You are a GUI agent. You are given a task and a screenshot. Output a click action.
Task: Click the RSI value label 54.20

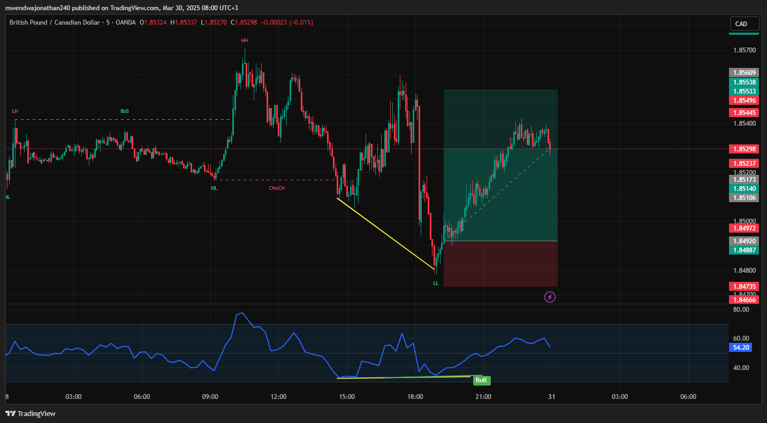click(741, 348)
